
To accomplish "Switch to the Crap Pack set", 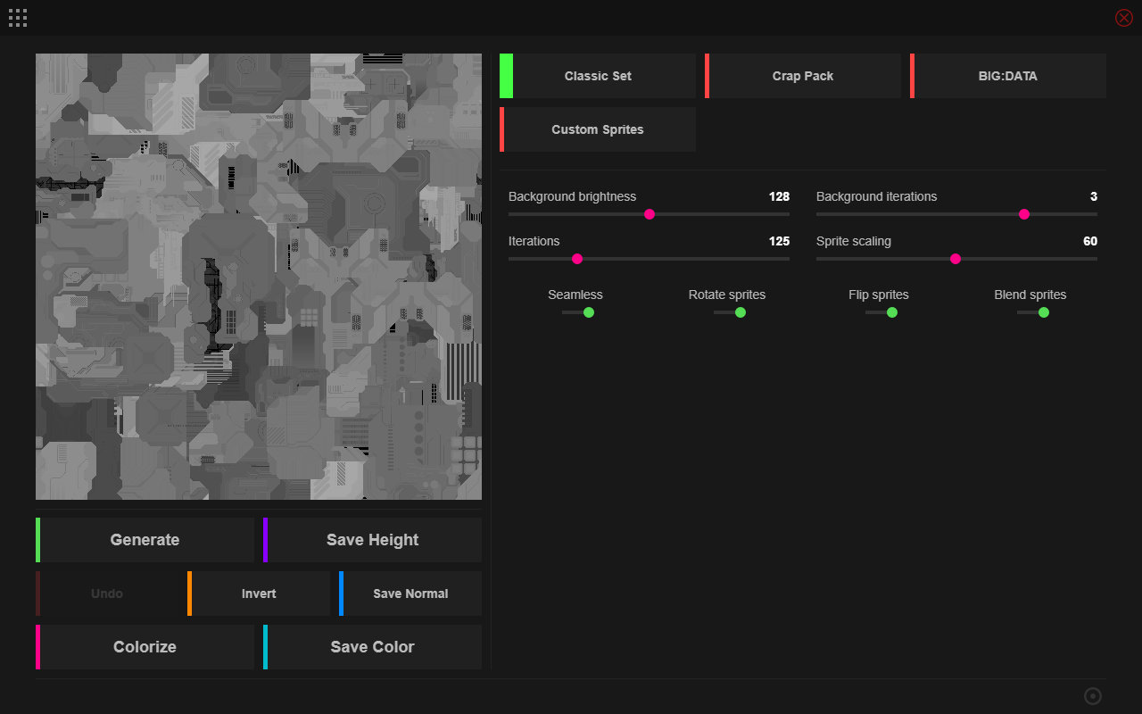I will pyautogui.click(x=803, y=76).
